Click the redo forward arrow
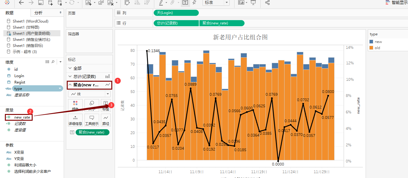 (31, 2)
